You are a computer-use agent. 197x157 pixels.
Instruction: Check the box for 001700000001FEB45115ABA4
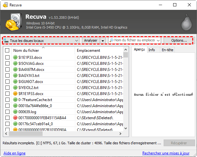click(7, 118)
